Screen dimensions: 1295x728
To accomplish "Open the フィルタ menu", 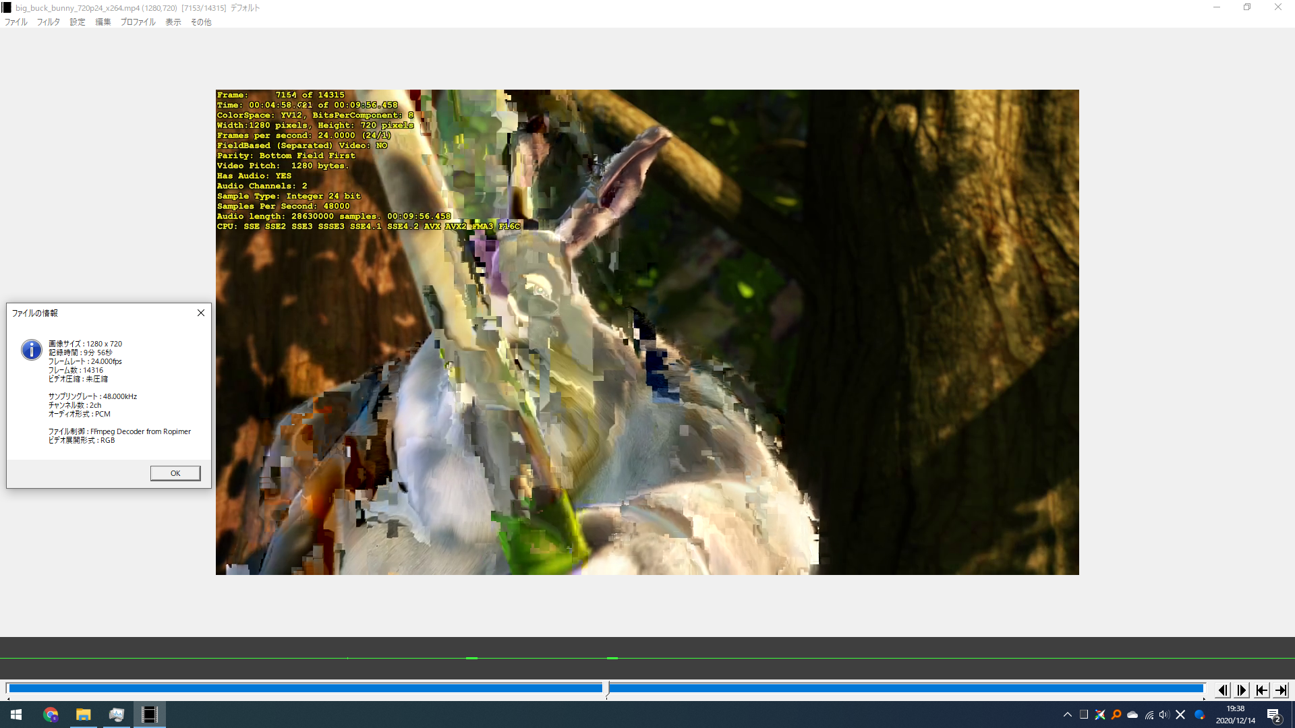I will tap(48, 22).
